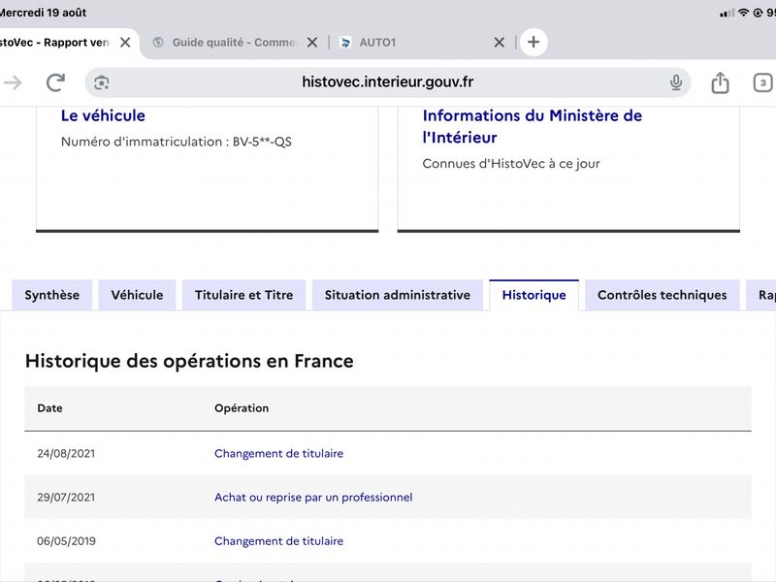Click the Opération column header
The width and height of the screenshot is (776, 582).
(242, 408)
